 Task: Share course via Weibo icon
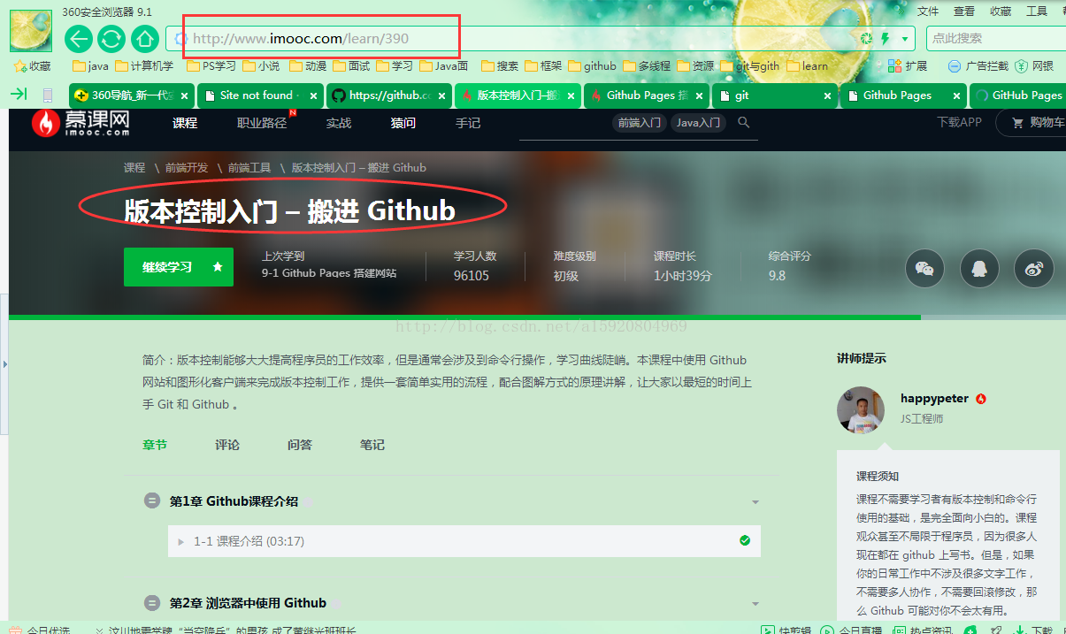(x=1034, y=269)
